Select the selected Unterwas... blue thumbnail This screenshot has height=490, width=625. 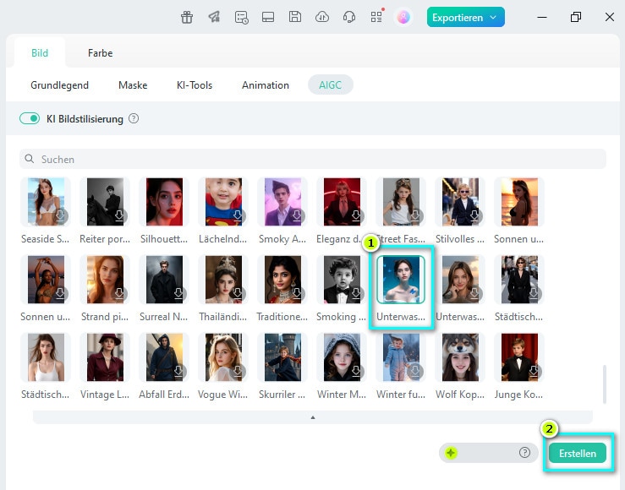(401, 280)
